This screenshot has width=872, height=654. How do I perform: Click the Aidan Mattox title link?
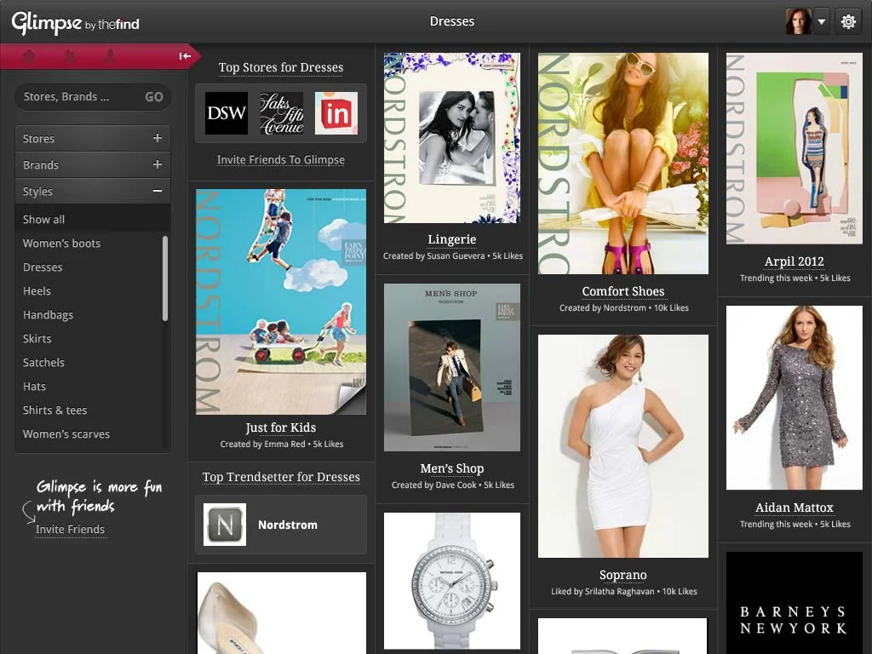tap(795, 508)
